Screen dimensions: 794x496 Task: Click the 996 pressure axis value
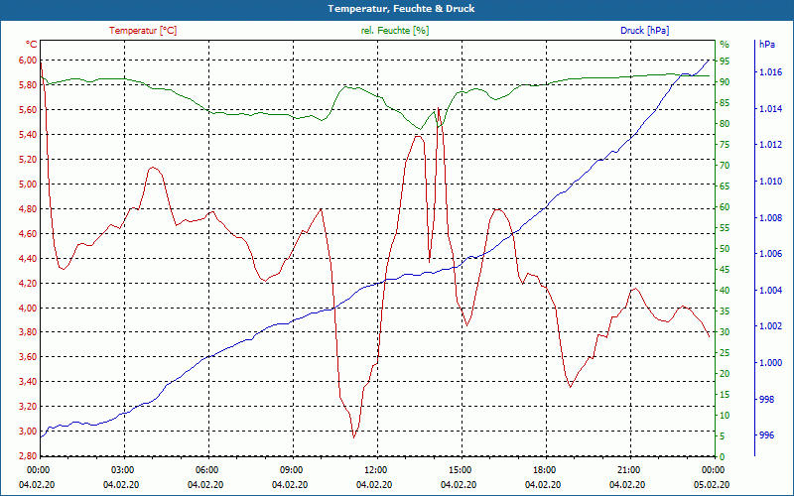pyautogui.click(x=766, y=435)
